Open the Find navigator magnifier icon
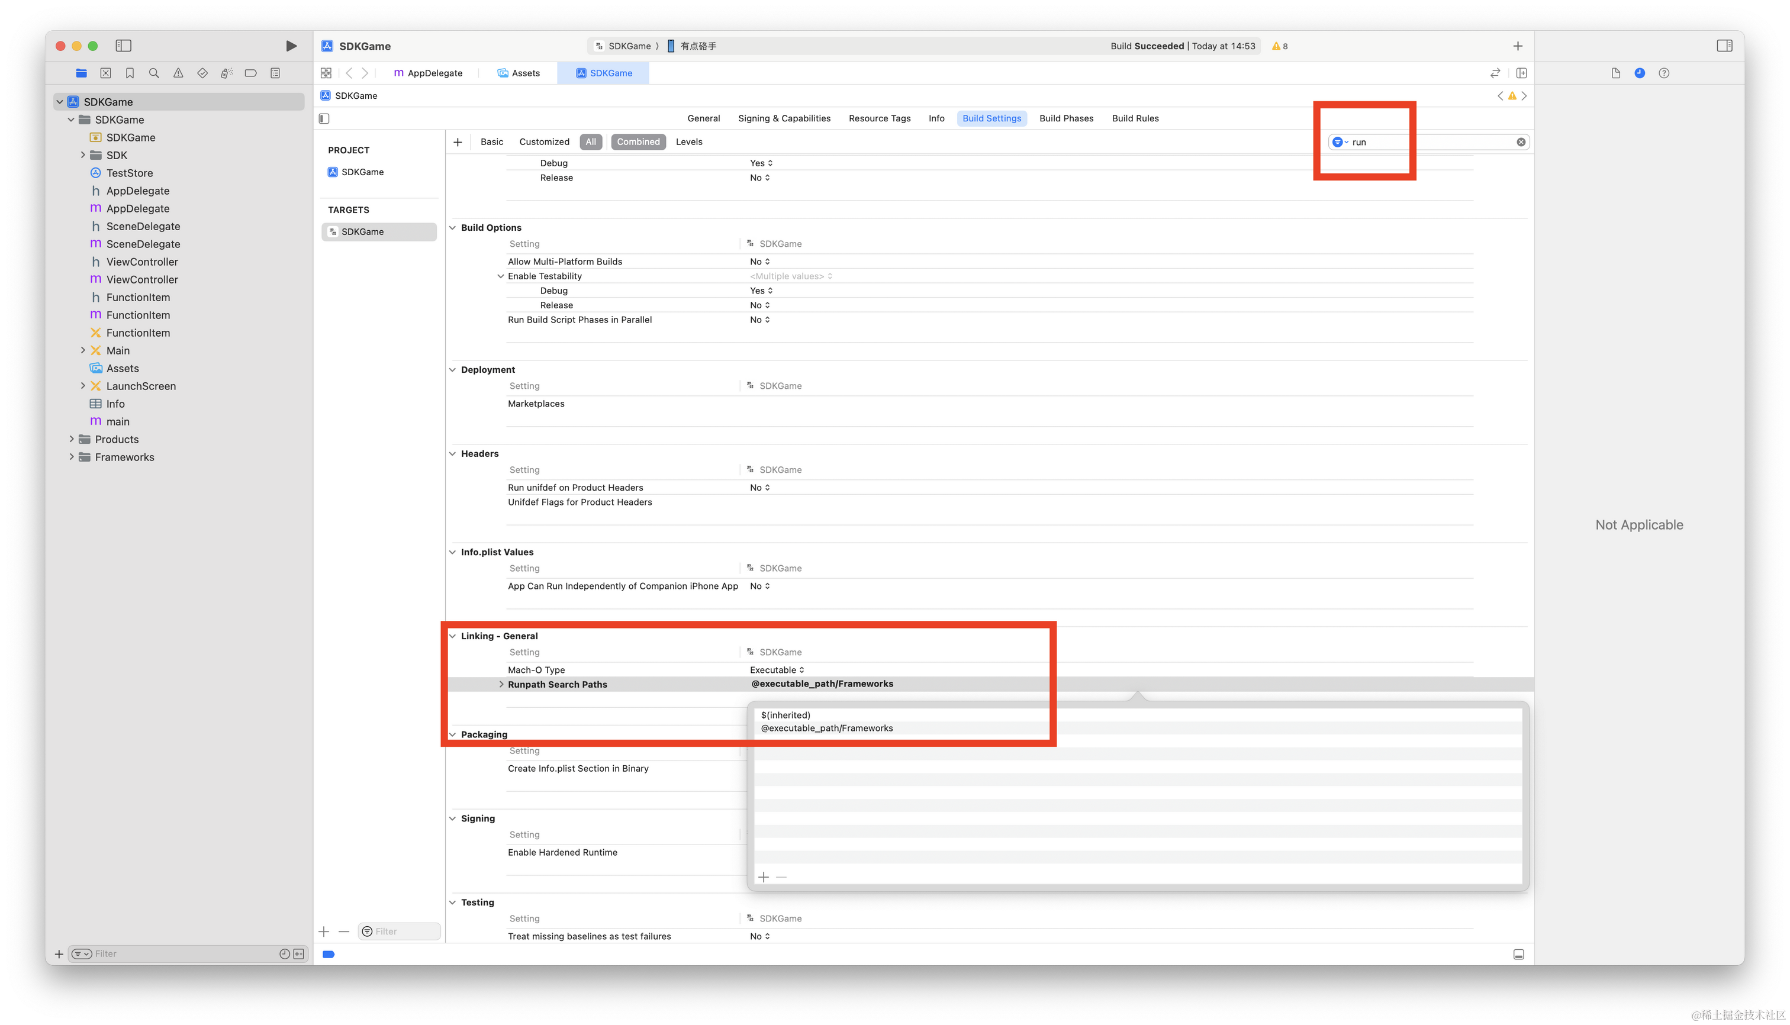Viewport: 1790px width, 1025px height. point(154,73)
